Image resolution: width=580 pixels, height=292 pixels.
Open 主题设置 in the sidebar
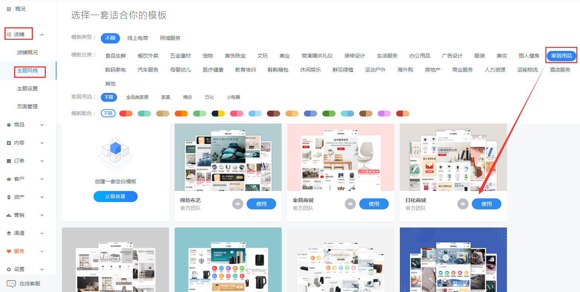click(x=27, y=89)
